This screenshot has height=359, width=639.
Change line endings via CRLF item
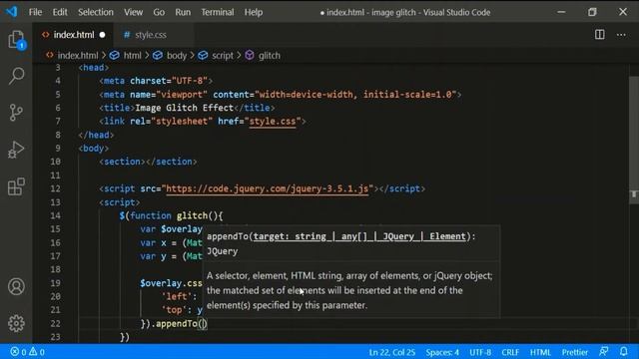click(510, 352)
